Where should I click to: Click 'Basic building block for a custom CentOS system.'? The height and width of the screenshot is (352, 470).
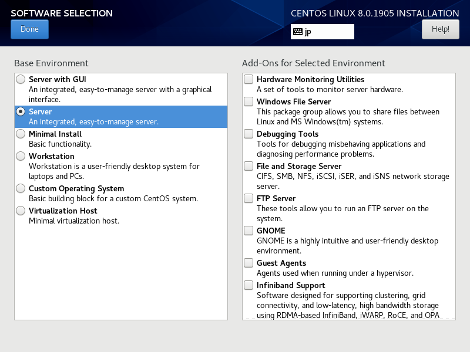click(113, 199)
